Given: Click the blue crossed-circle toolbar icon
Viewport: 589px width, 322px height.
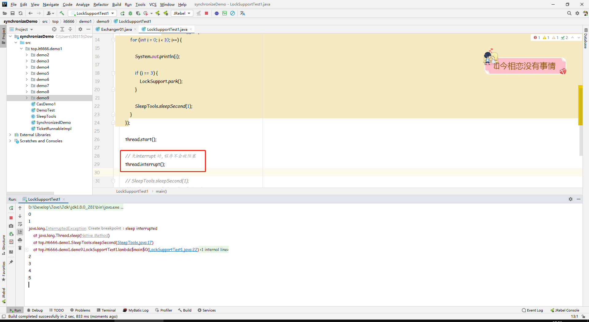Looking at the screenshot, I should tap(233, 13).
